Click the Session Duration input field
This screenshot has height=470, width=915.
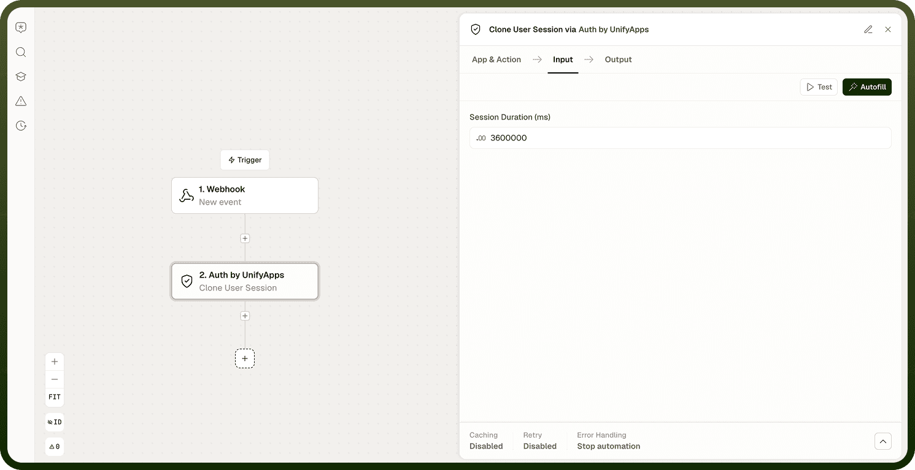[x=680, y=138]
